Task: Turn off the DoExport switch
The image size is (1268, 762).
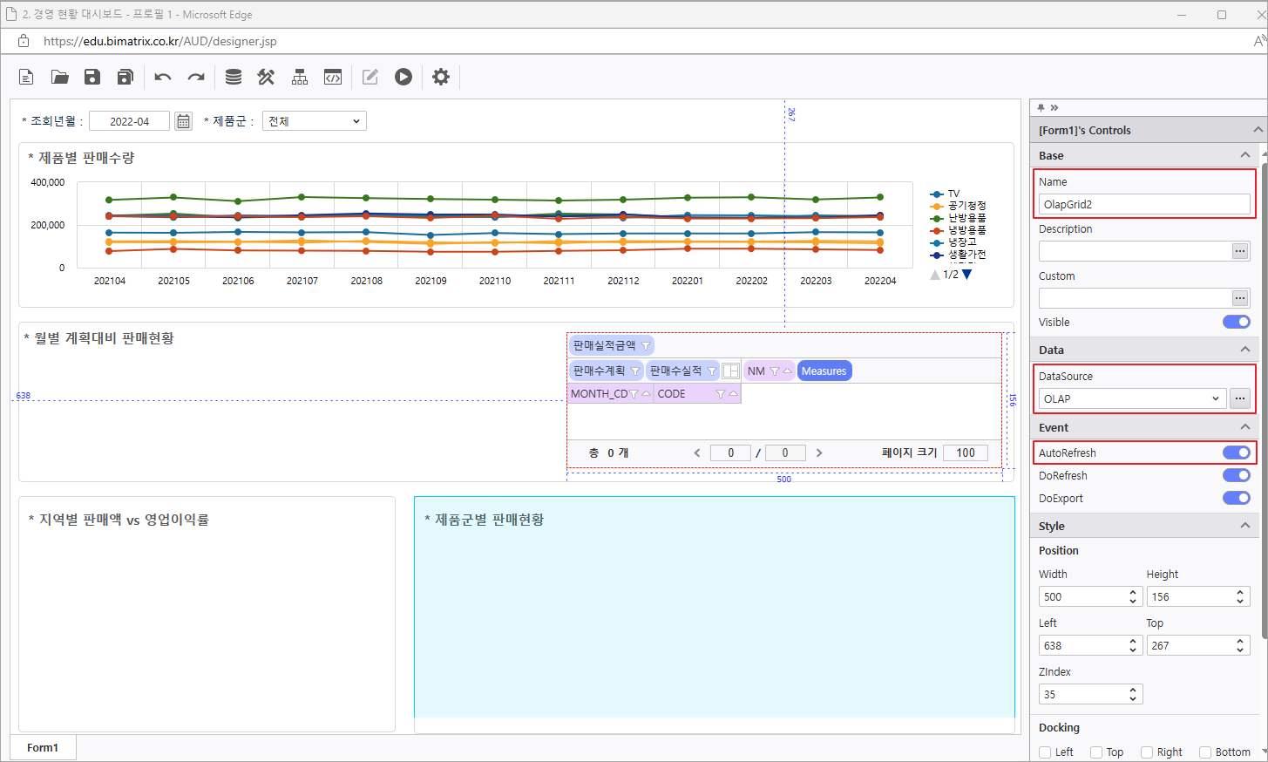Action: tap(1236, 498)
